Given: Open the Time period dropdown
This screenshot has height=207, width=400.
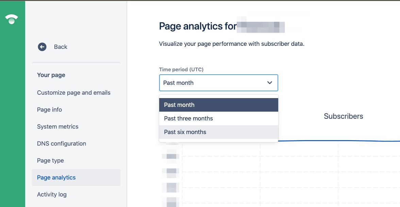Looking at the screenshot, I should pos(218,83).
